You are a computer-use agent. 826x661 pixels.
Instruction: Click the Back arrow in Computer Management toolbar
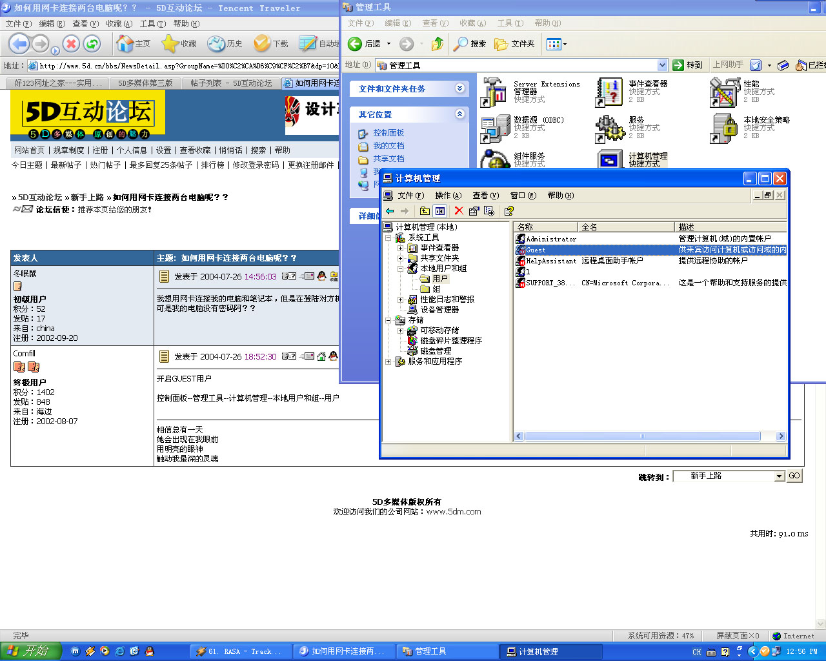(390, 211)
